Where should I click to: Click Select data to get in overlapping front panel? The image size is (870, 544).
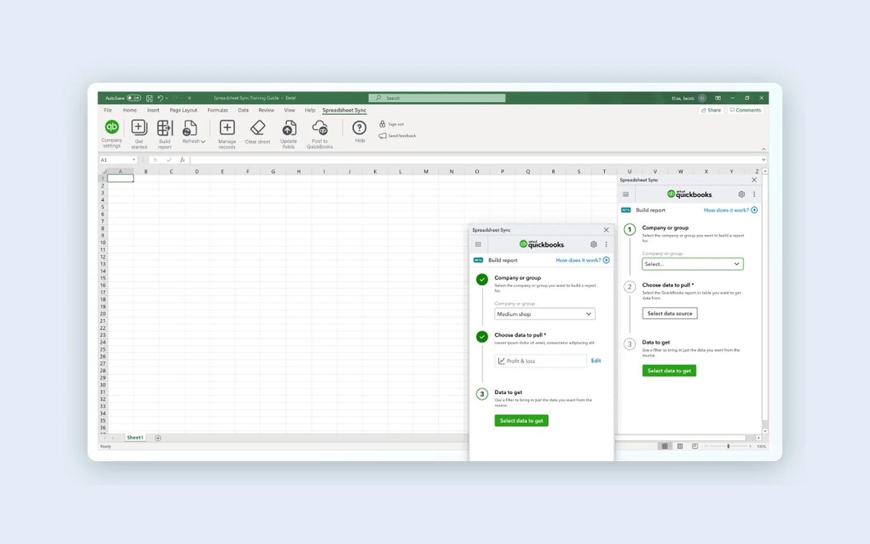point(521,421)
